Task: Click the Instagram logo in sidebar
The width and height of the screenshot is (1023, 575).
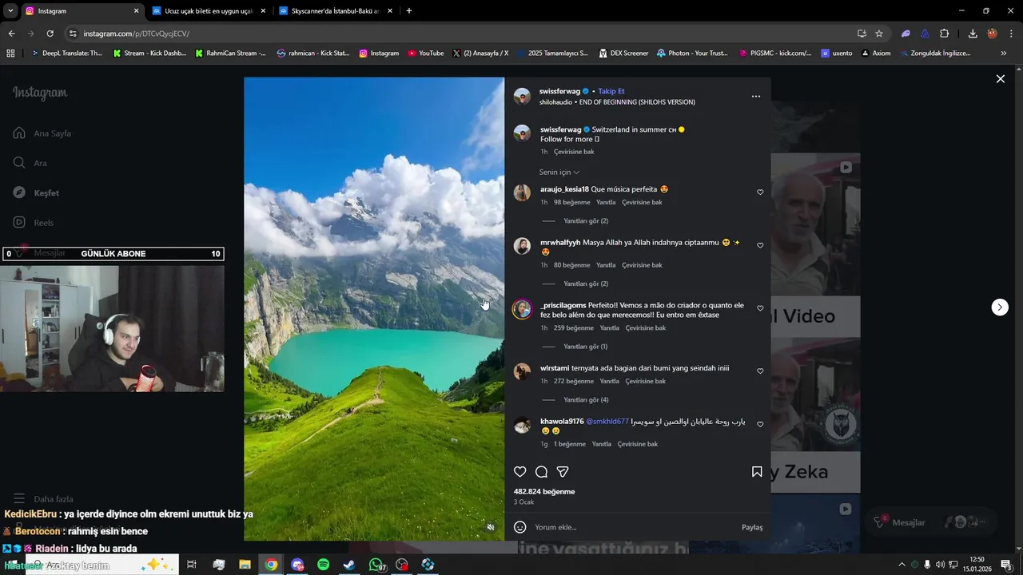Action: [x=40, y=93]
